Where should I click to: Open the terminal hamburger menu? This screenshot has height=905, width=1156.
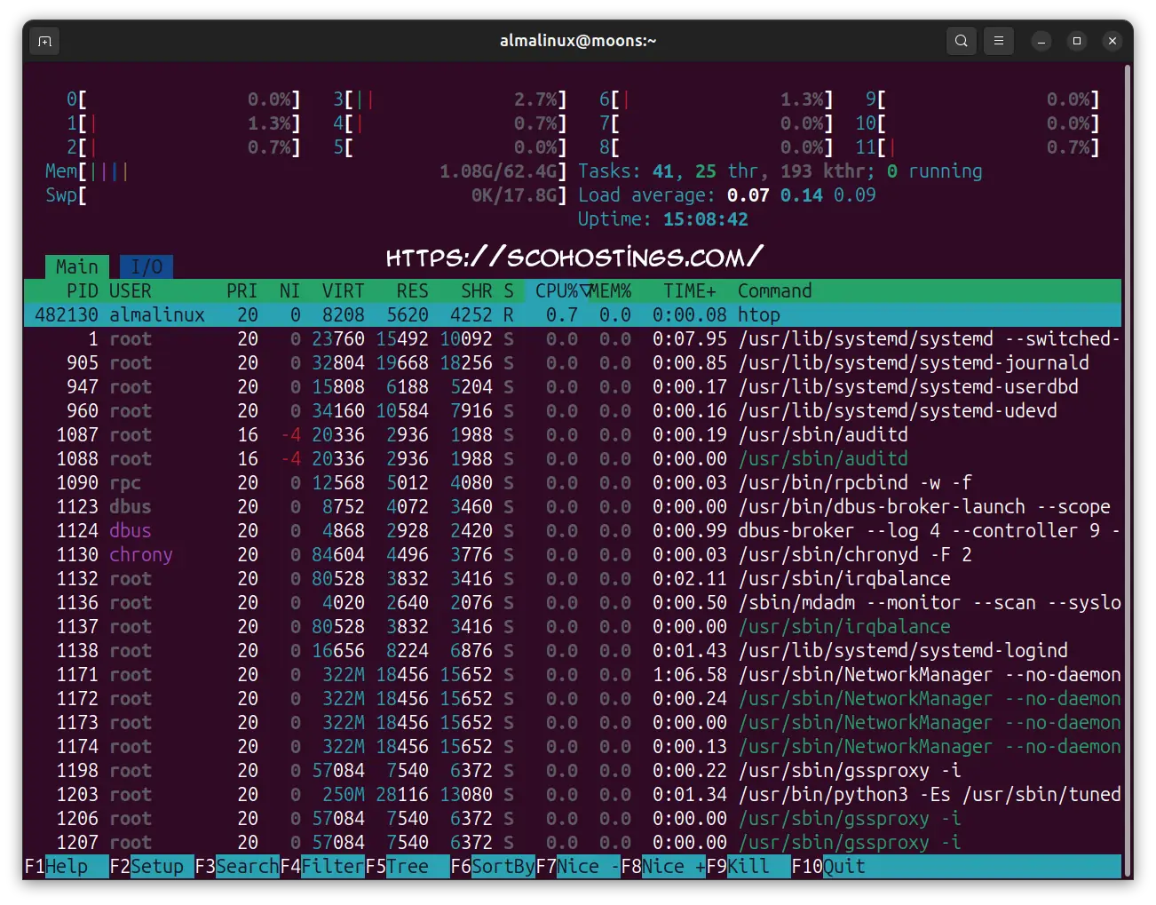pos(999,41)
